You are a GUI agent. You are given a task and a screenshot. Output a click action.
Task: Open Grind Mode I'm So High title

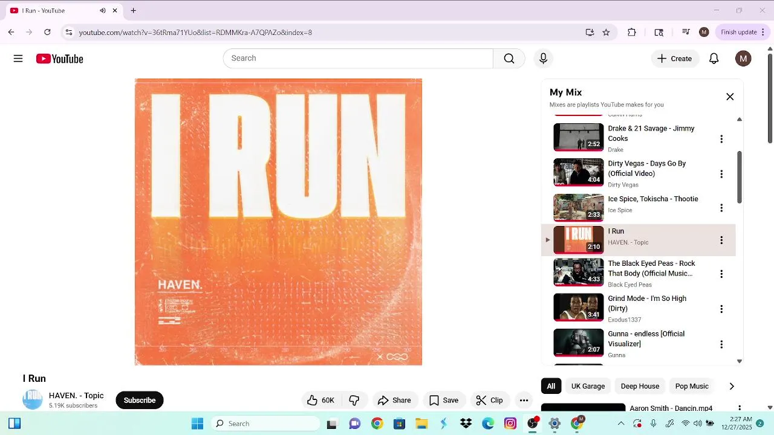[647, 303]
